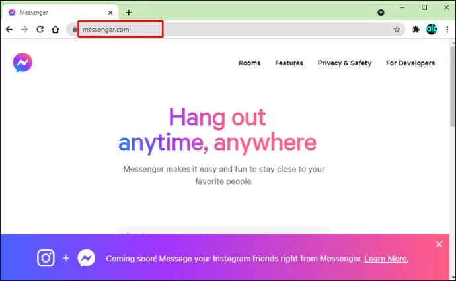Open Privacy & Safety navigation item
Viewport: 456px width, 281px height.
(x=344, y=63)
